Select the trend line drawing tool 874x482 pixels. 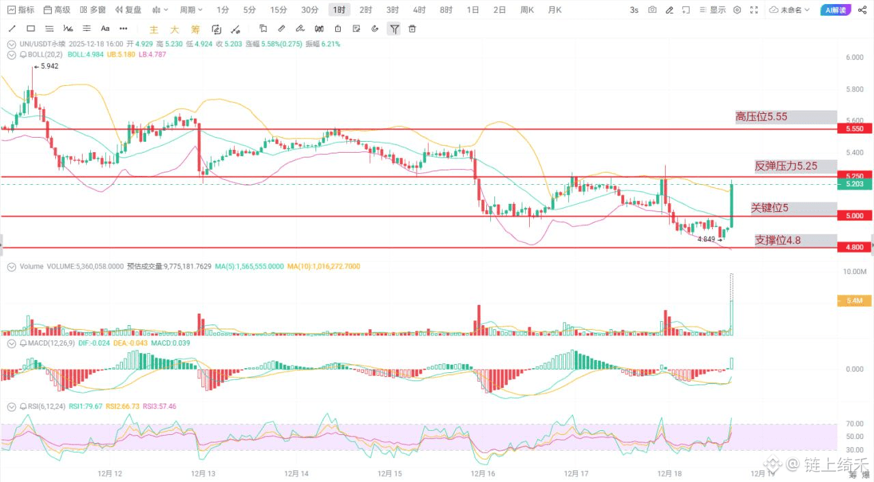tap(12, 29)
